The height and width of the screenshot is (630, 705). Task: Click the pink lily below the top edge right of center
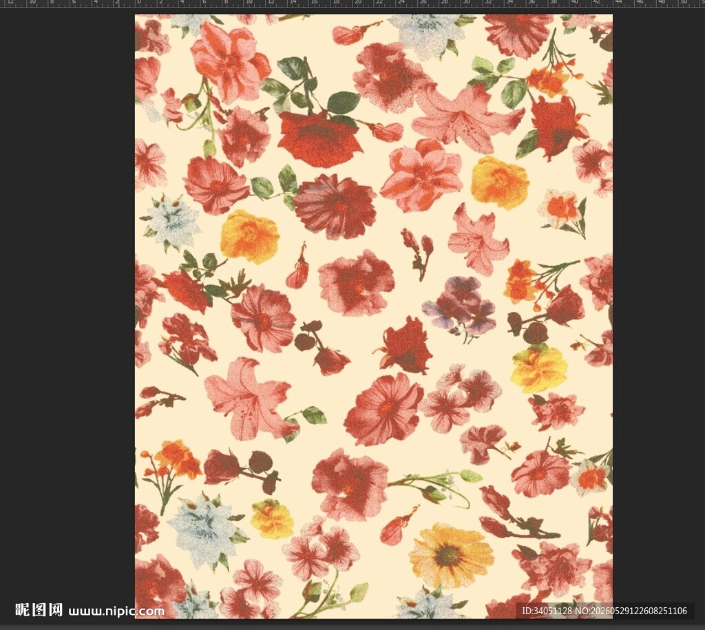tap(466, 117)
